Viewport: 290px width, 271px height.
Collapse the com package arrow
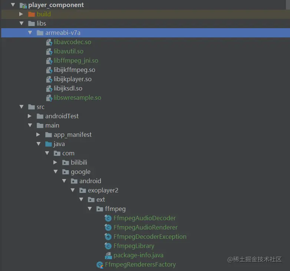[x=47, y=153]
